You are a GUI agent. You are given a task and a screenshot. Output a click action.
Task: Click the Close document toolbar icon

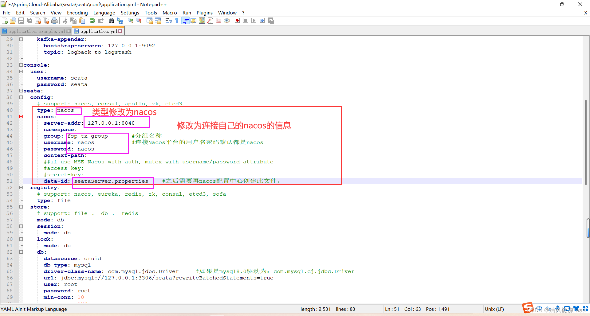pyautogui.click(x=38, y=21)
